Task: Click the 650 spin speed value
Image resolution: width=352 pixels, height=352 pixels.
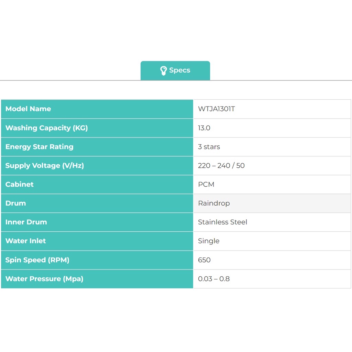Action: coord(204,260)
